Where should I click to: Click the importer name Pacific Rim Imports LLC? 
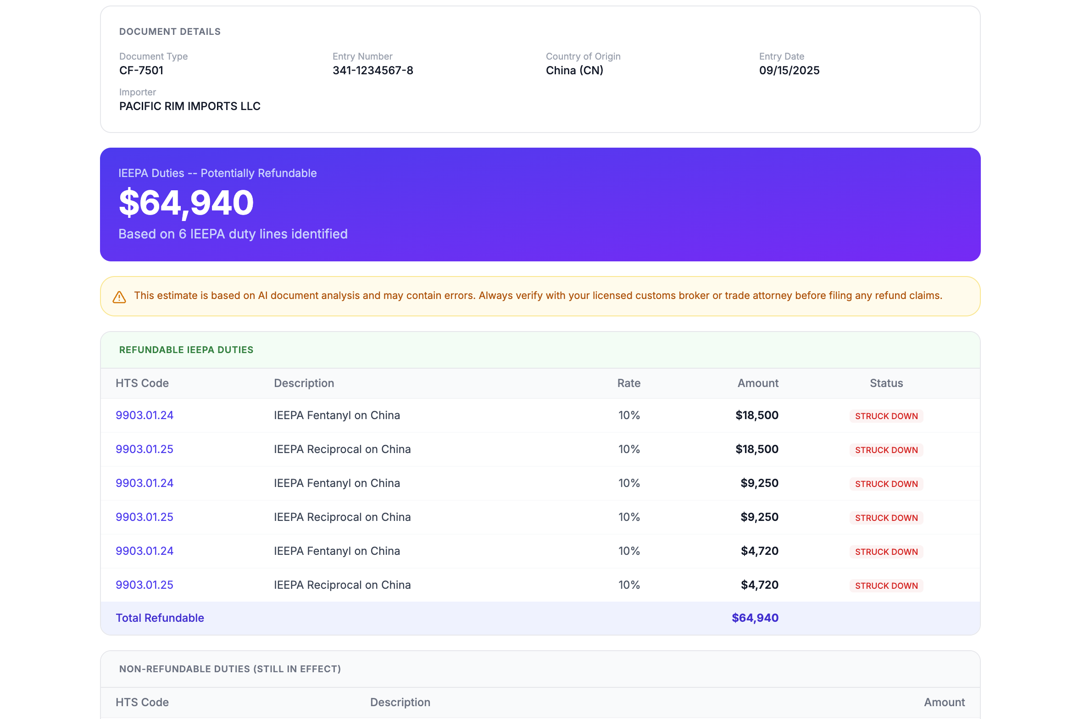189,106
